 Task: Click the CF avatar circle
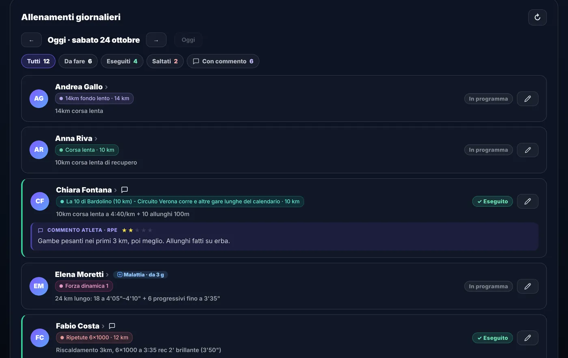[40, 201]
